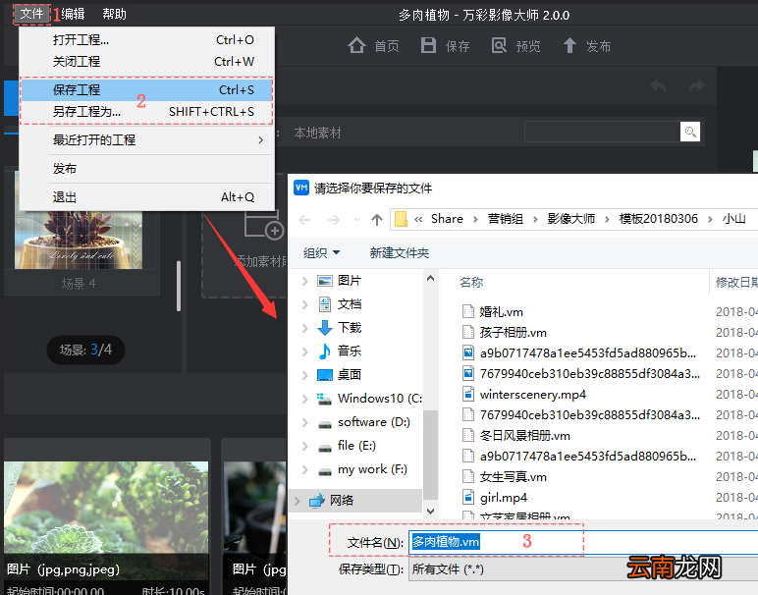Click the dialog back arrow
758x595 pixels.
[x=304, y=220]
